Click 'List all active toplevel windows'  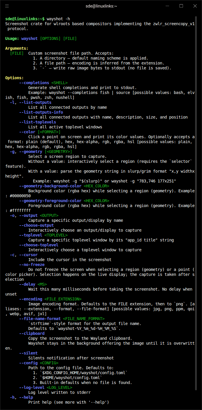click(65, 127)
